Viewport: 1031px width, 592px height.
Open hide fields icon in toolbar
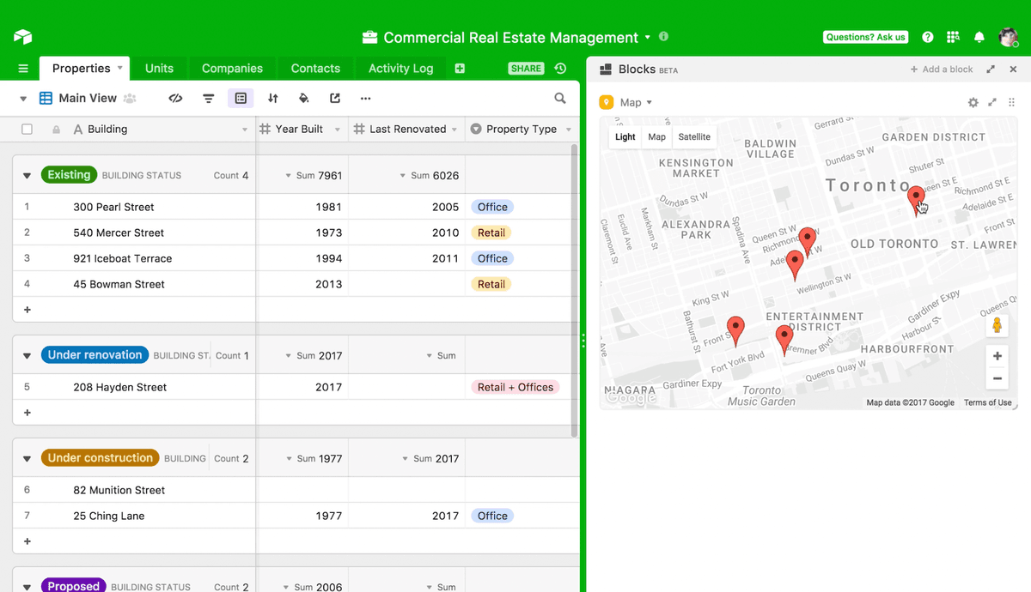[x=176, y=99]
